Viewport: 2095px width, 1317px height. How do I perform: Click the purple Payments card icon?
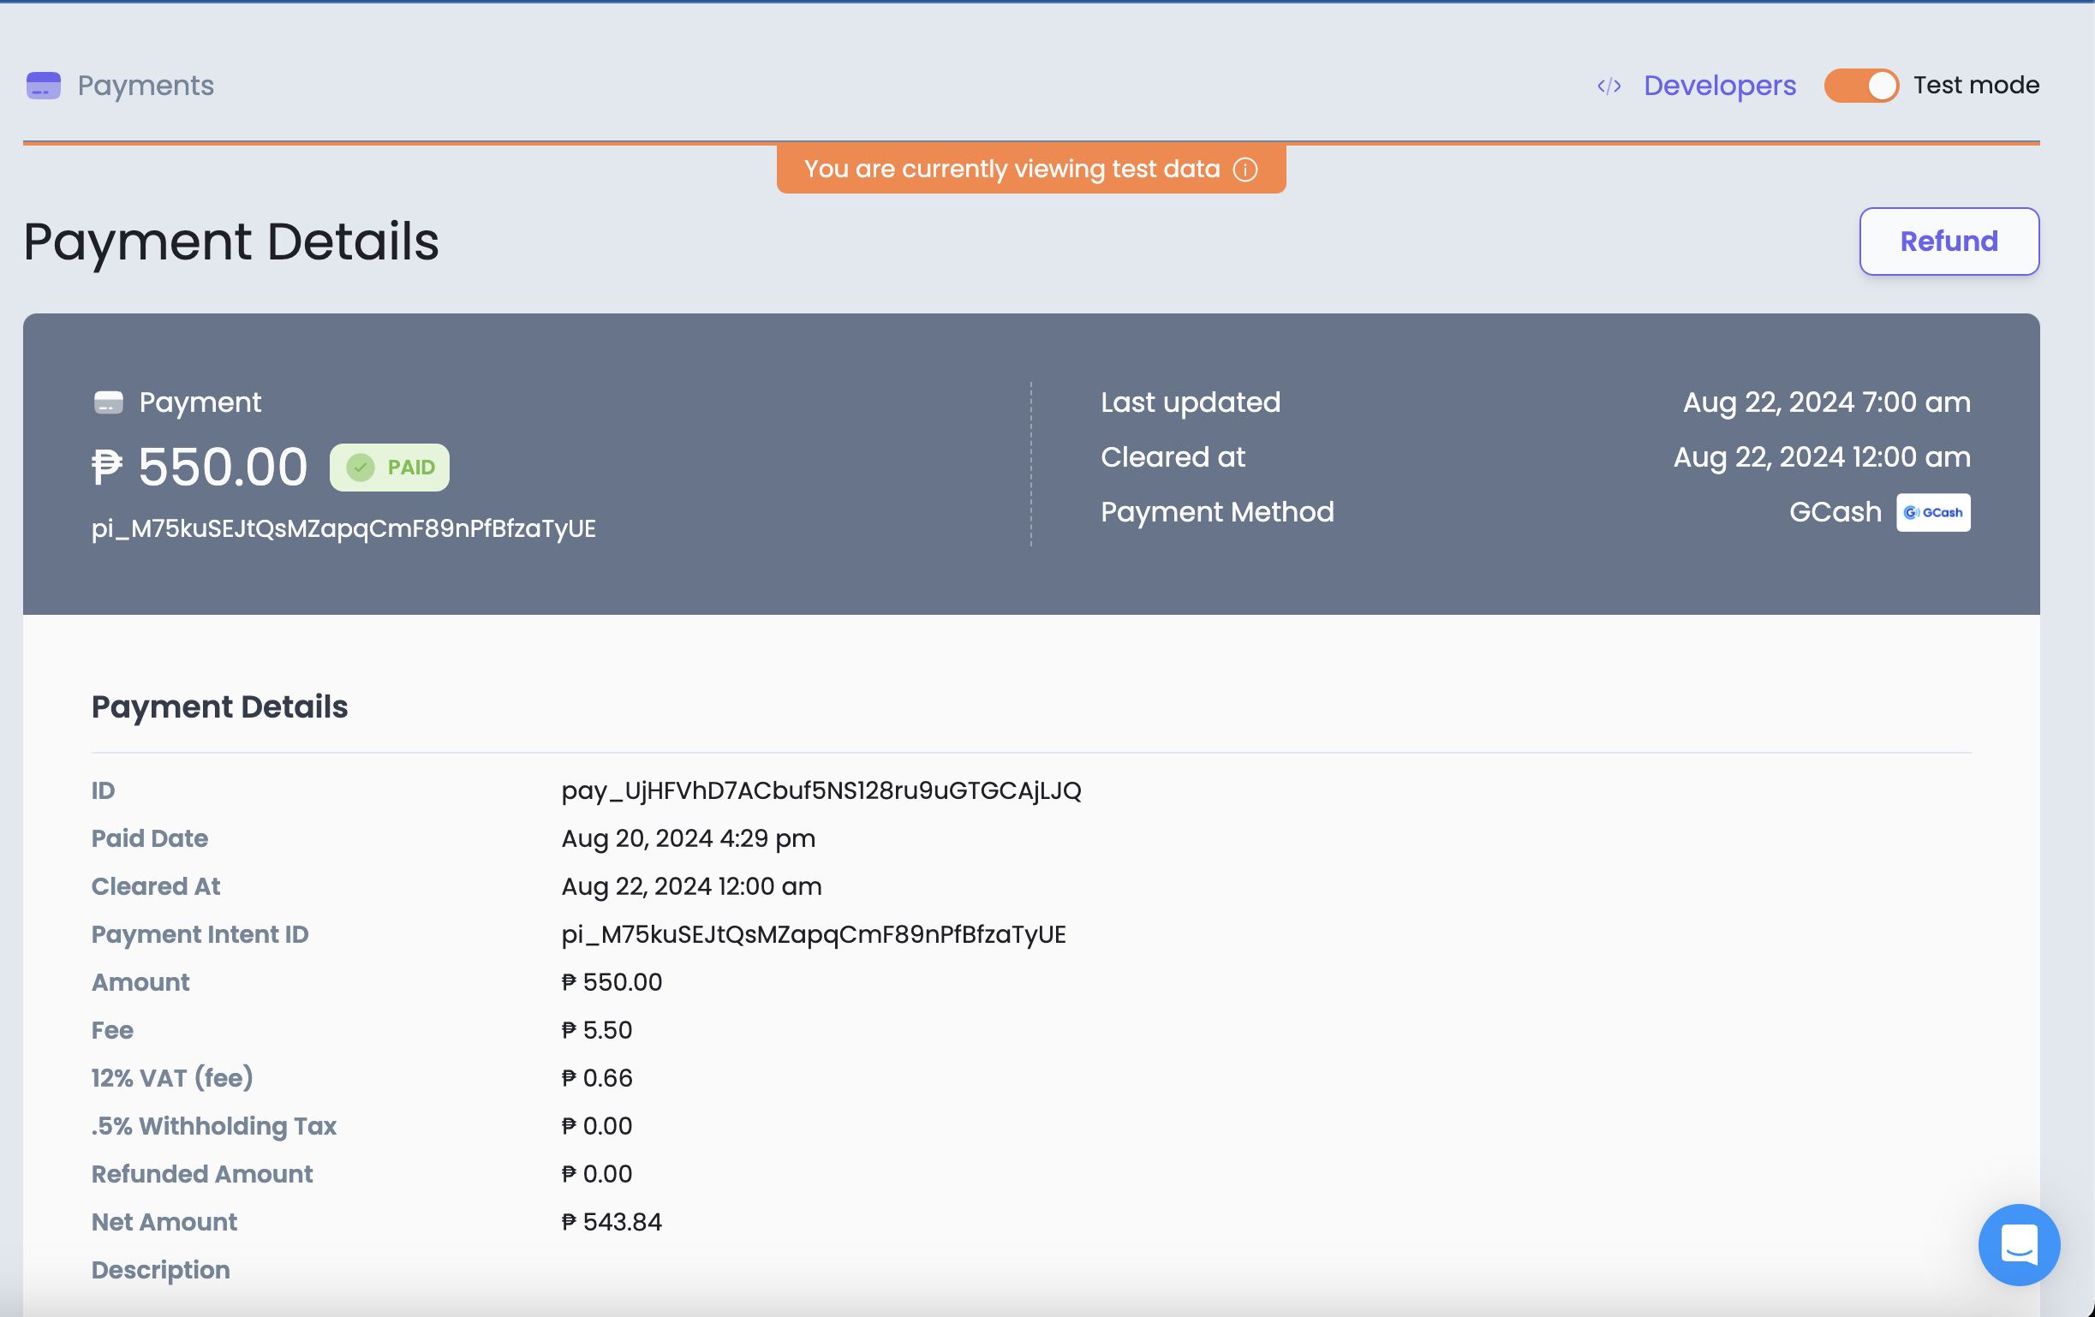coord(44,86)
